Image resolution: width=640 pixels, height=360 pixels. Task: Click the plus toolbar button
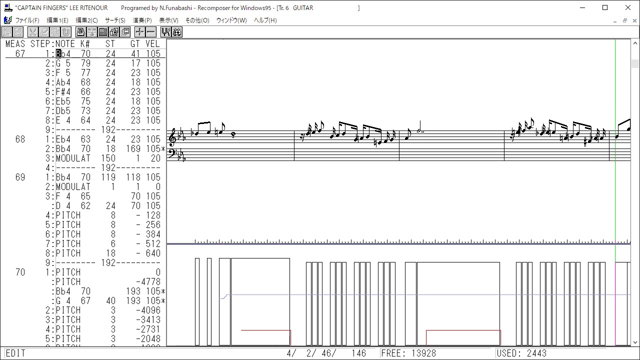coord(140,32)
